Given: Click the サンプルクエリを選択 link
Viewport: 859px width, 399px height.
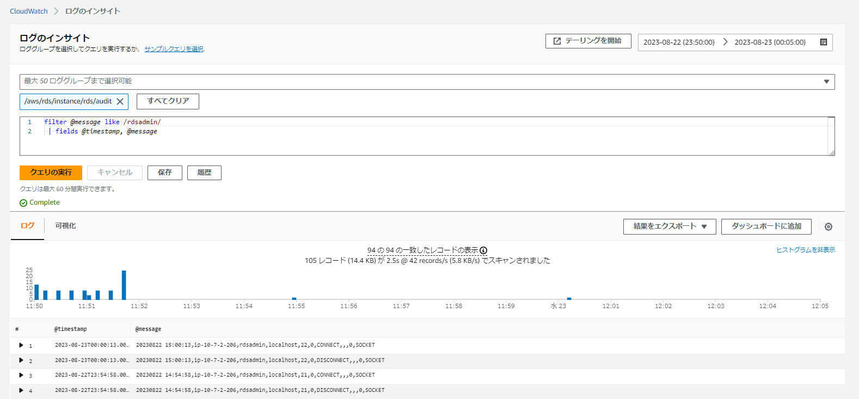Looking at the screenshot, I should pos(174,49).
